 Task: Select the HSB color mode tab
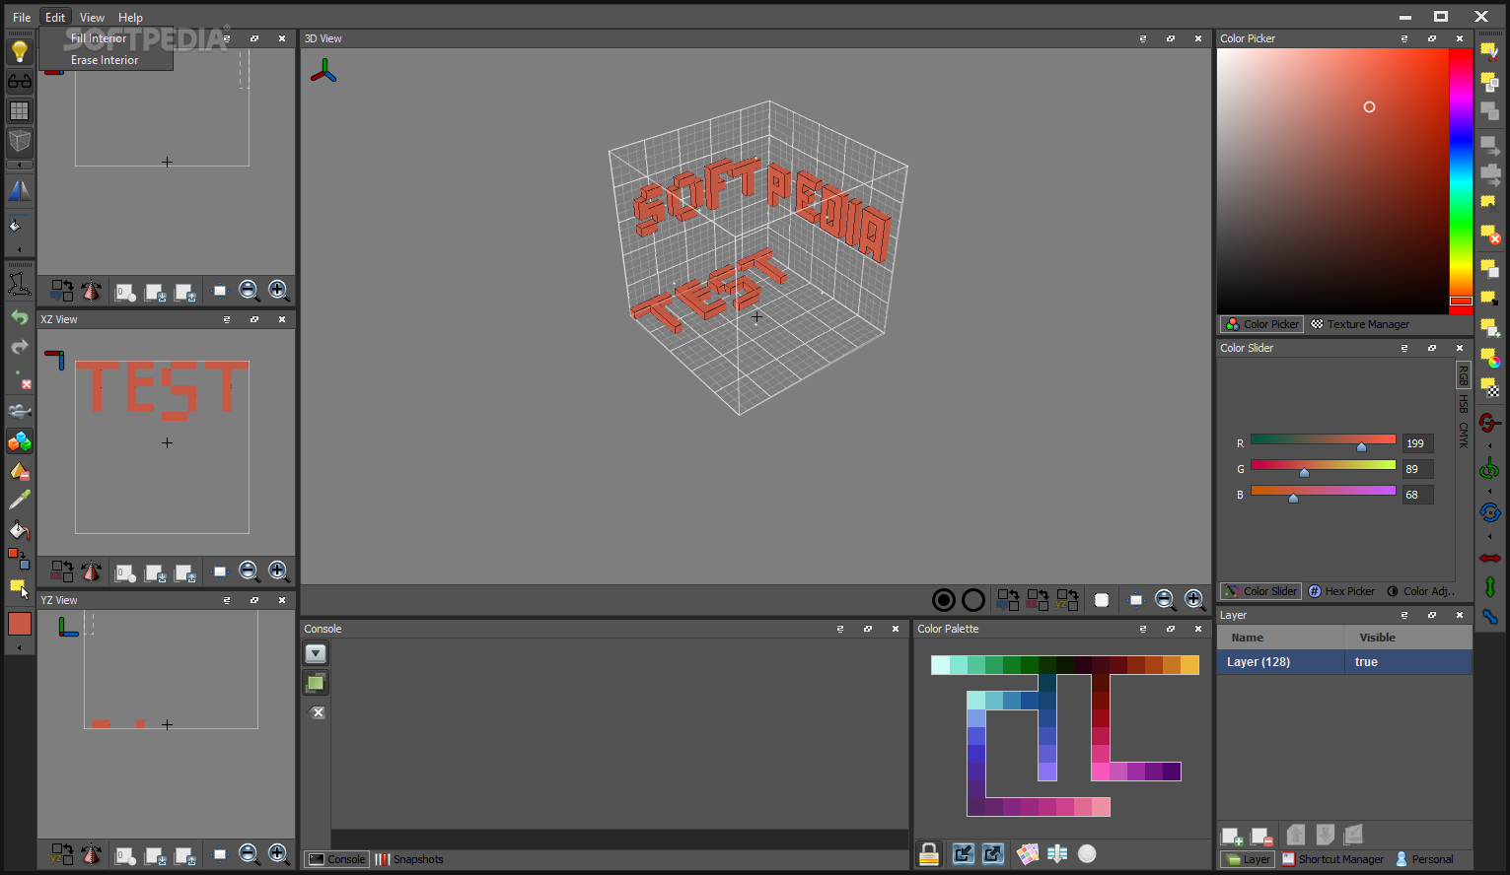(1464, 403)
